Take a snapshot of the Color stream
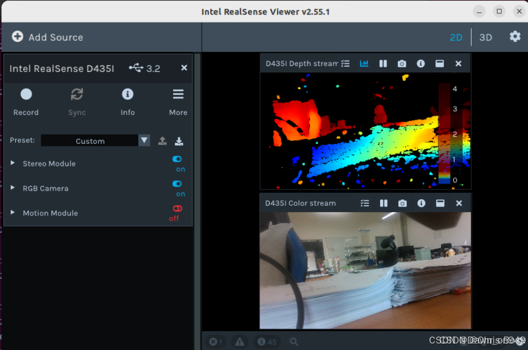Image resolution: width=528 pixels, height=350 pixels. click(402, 203)
